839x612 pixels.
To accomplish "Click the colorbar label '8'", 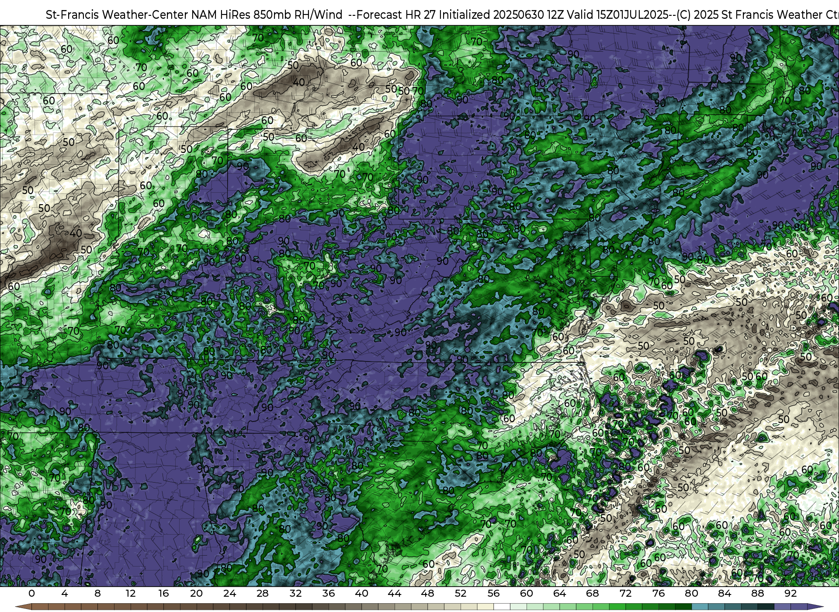I will 97,593.
